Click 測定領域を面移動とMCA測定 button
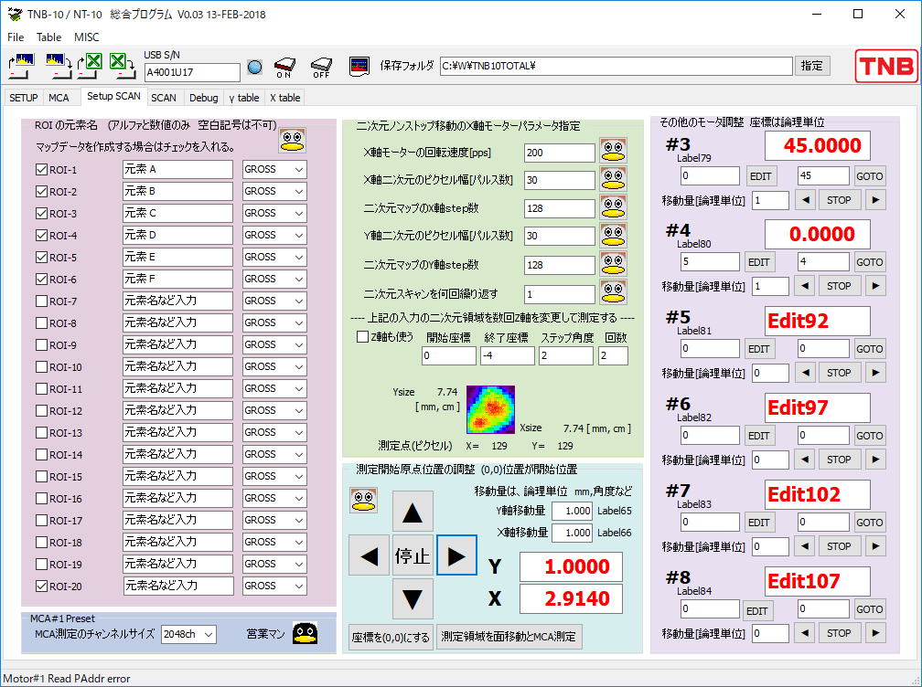This screenshot has width=922, height=687. pos(509,637)
